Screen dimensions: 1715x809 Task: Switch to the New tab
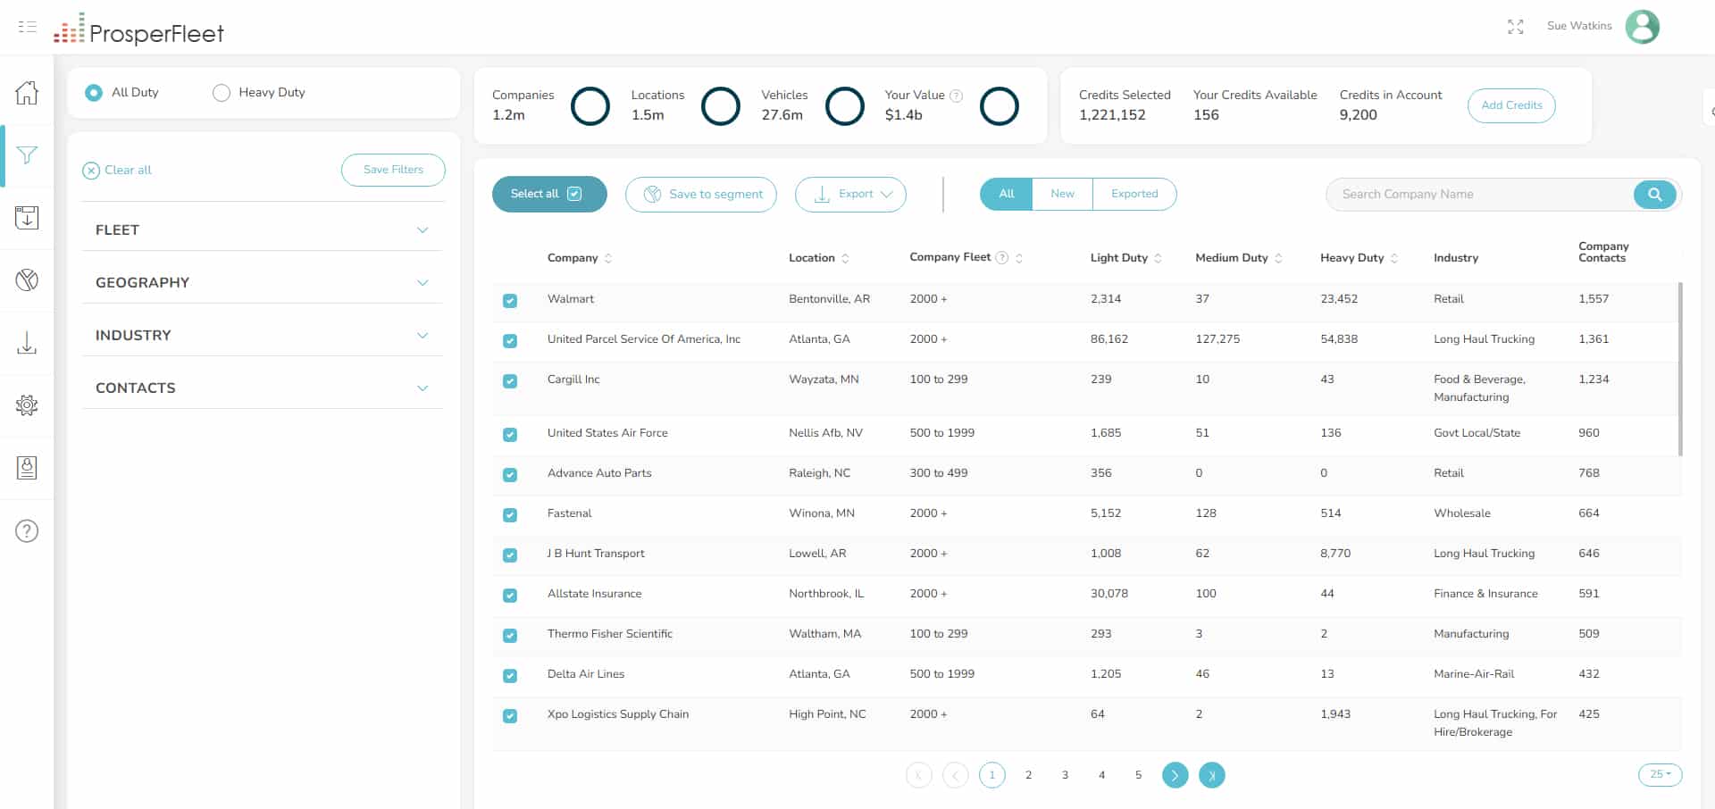[1062, 195]
